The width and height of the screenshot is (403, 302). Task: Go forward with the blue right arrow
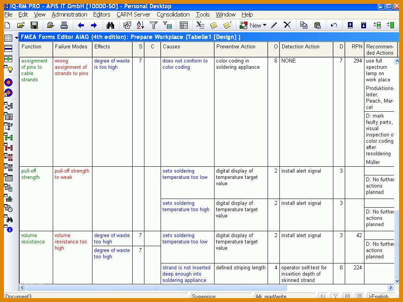coord(94,25)
